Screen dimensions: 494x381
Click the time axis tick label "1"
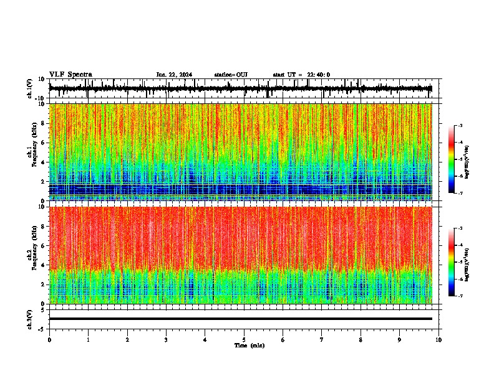coord(88,340)
